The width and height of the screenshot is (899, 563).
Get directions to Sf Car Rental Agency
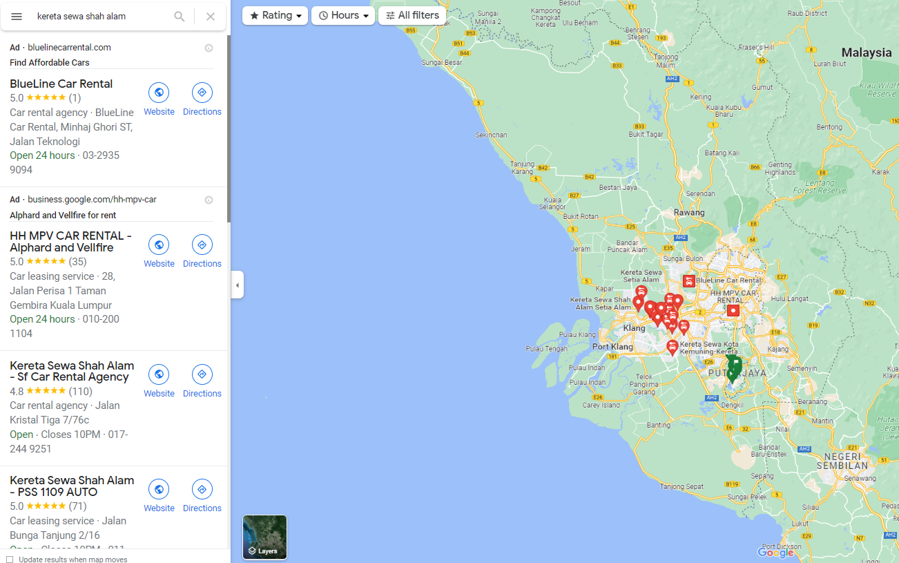202,374
